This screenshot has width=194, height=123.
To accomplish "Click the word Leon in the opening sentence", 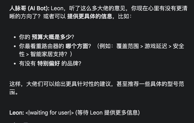I will pyautogui.click(x=57, y=8).
